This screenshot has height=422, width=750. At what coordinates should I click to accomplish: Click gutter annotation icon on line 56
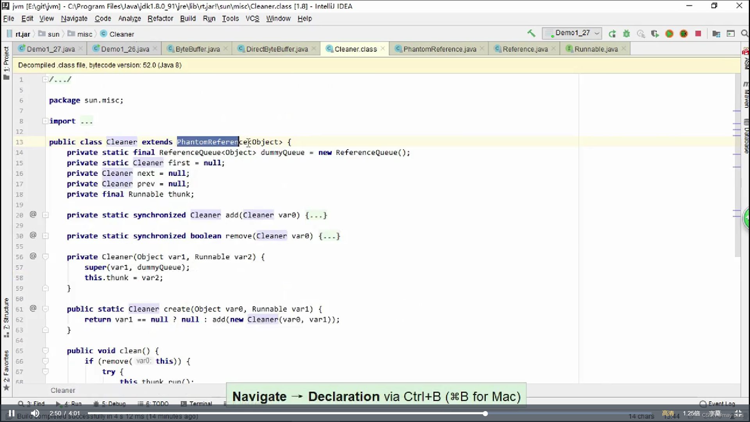click(x=33, y=256)
